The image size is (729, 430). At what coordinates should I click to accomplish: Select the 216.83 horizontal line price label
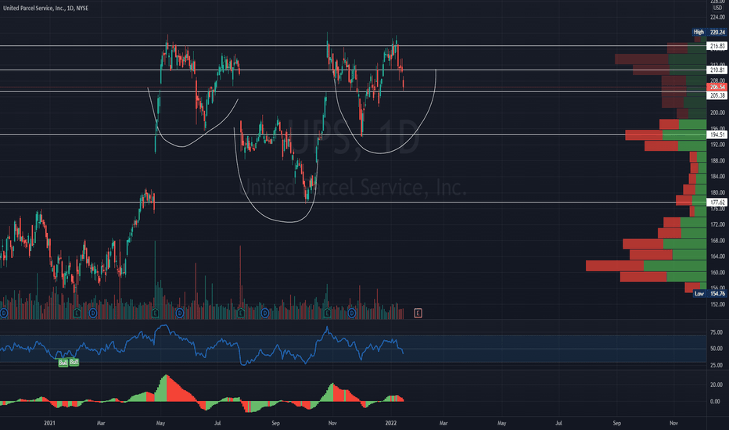pyautogui.click(x=716, y=46)
